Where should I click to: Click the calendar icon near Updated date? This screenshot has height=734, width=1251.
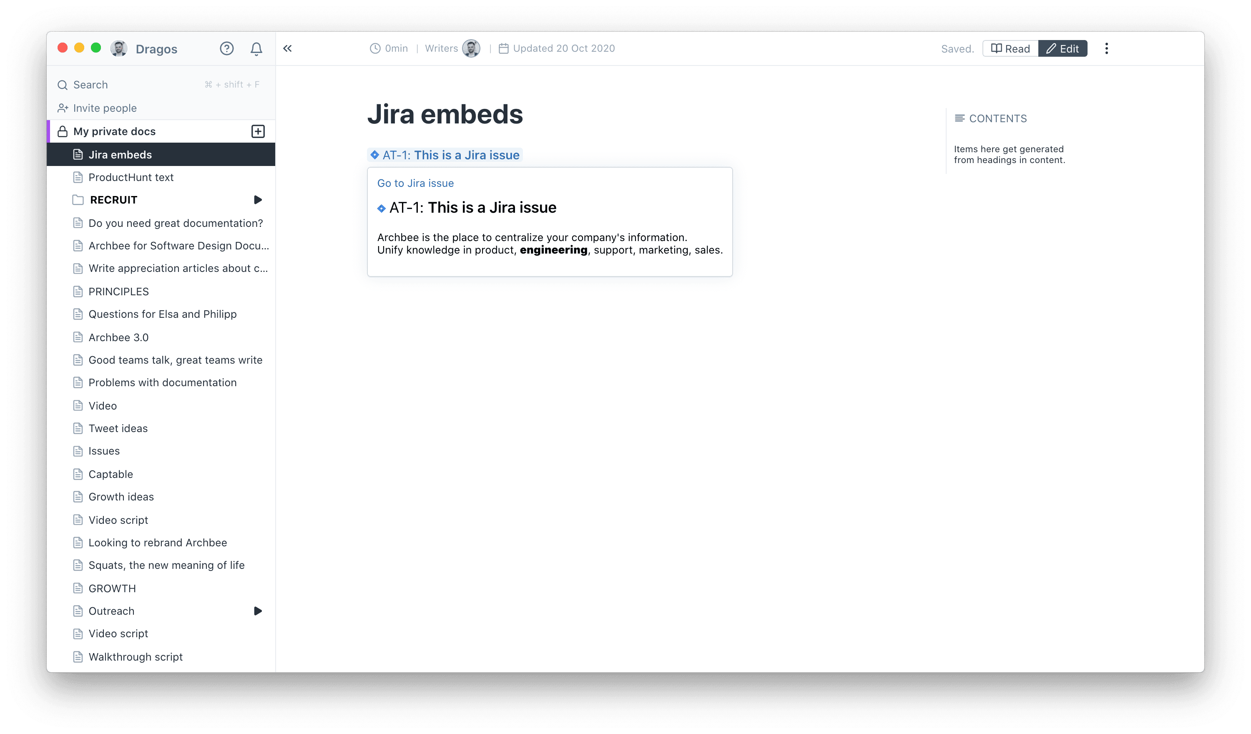(503, 49)
